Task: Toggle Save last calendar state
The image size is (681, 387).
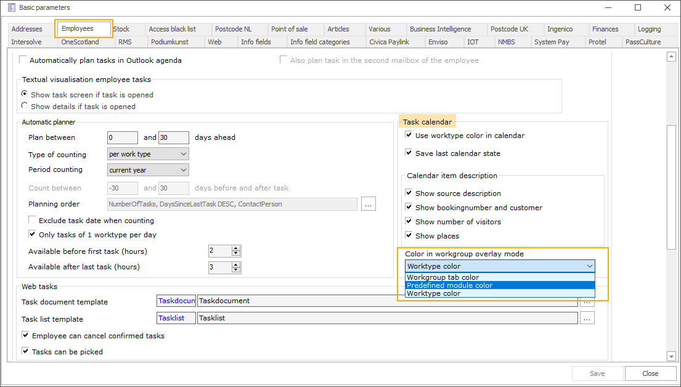Action: tap(409, 153)
